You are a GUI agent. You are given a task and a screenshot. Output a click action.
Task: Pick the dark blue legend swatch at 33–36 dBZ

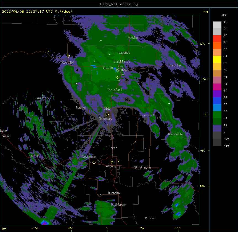(217, 101)
